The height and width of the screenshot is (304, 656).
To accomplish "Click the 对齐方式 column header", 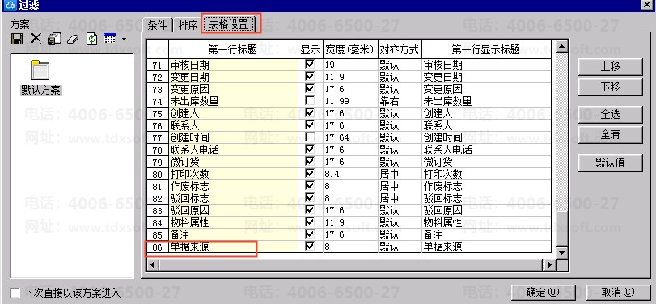I will (x=400, y=50).
